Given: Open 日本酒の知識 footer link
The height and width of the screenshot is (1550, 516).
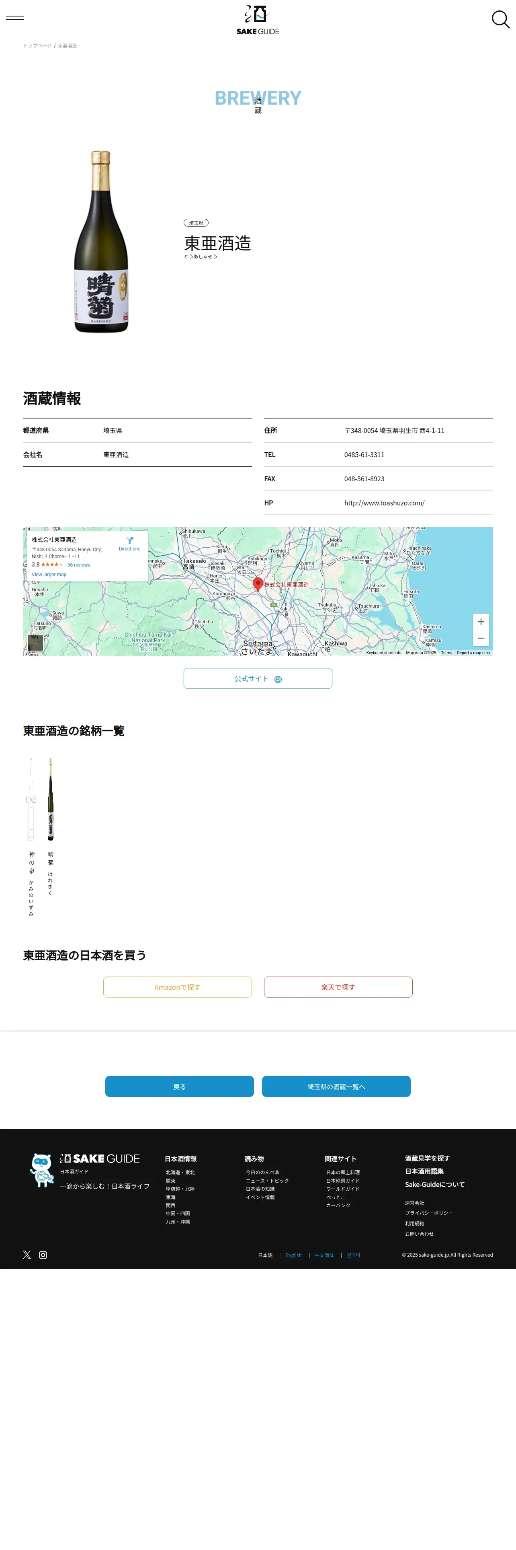Looking at the screenshot, I should tap(260, 1189).
